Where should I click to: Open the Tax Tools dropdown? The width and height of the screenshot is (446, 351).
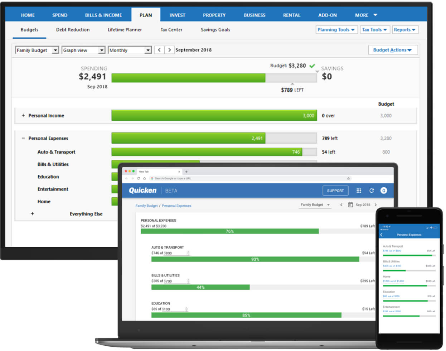374,30
